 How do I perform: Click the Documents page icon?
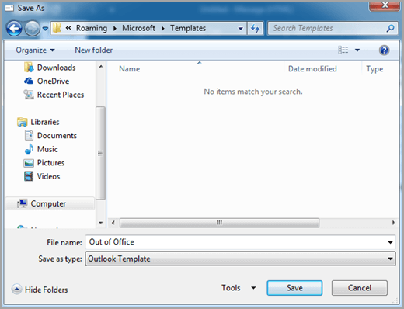tap(29, 135)
